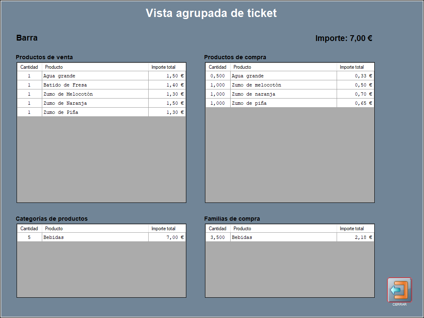The image size is (424, 318).
Task: Click the 7,00 € cell in Categorías table
Action: pos(167,237)
